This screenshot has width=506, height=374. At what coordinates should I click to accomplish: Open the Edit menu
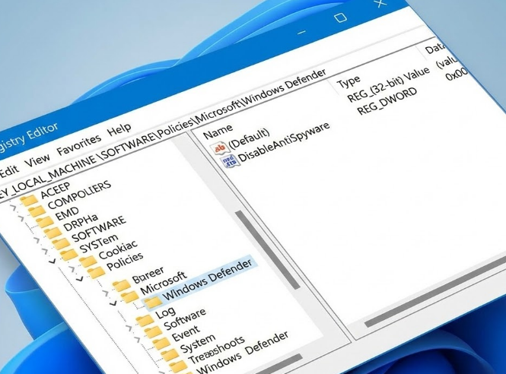point(9,170)
